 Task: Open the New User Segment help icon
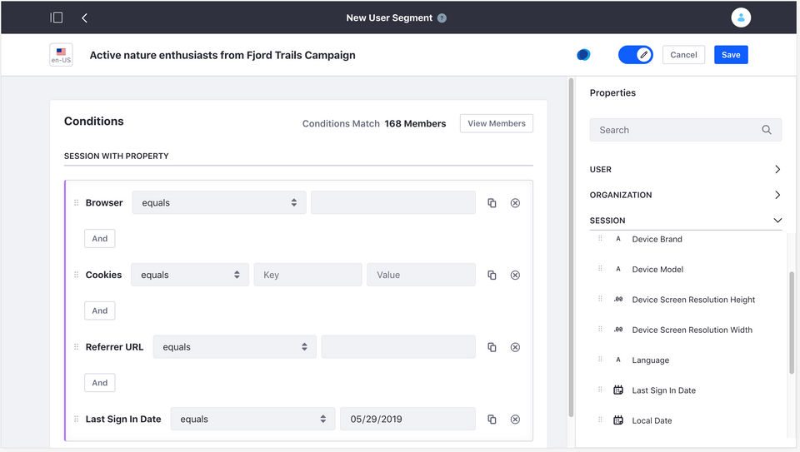coord(442,18)
